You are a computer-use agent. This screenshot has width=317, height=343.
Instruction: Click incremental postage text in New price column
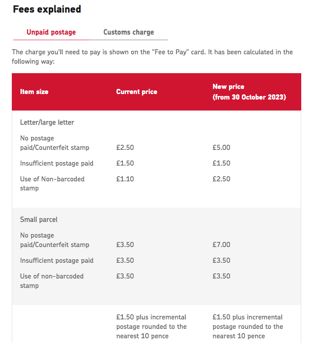[x=248, y=326]
